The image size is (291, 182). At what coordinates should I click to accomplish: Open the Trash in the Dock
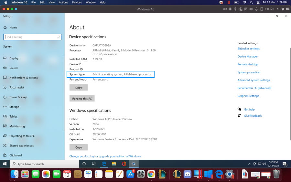coord(276,174)
